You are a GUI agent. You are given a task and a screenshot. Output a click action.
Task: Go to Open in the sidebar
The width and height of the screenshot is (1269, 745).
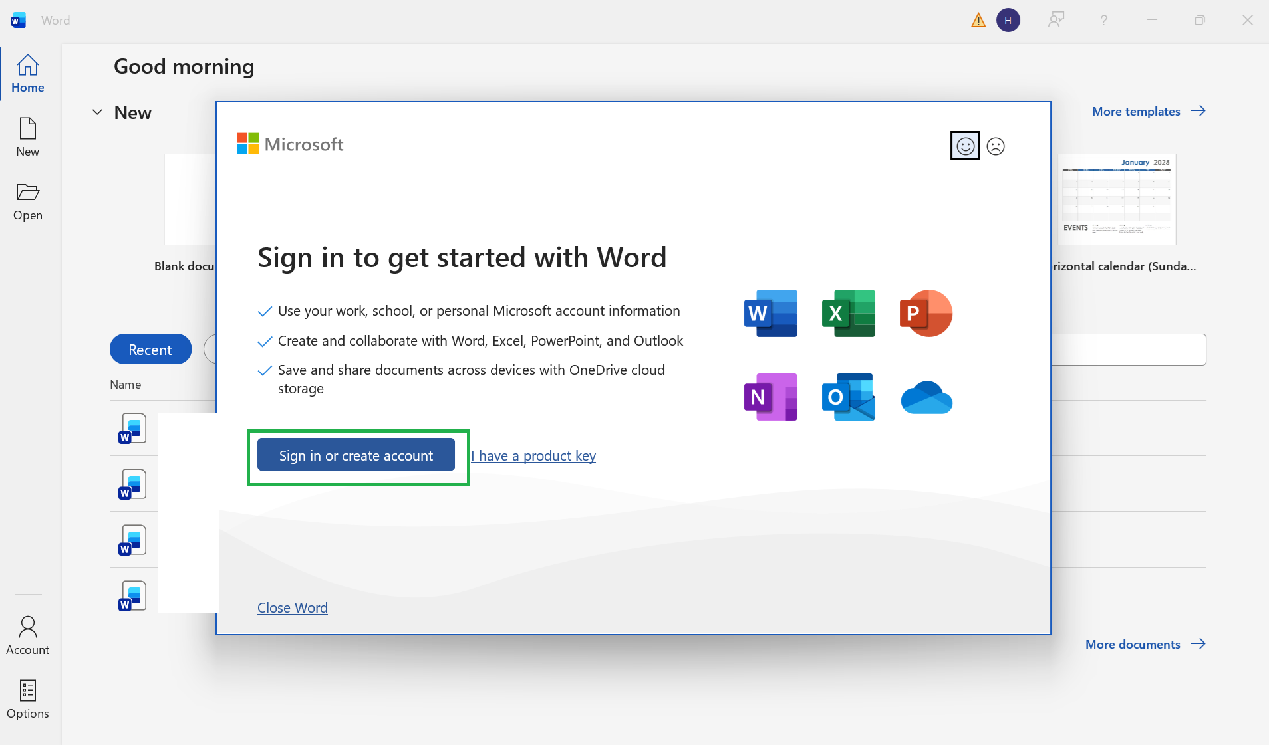point(28,201)
